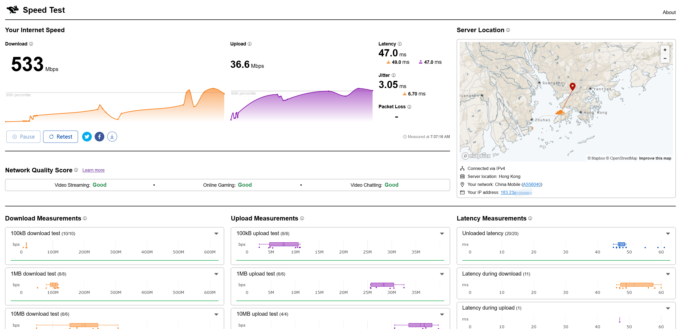Image resolution: width=679 pixels, height=329 pixels.
Task: Click the download results icon
Action: pyautogui.click(x=112, y=137)
